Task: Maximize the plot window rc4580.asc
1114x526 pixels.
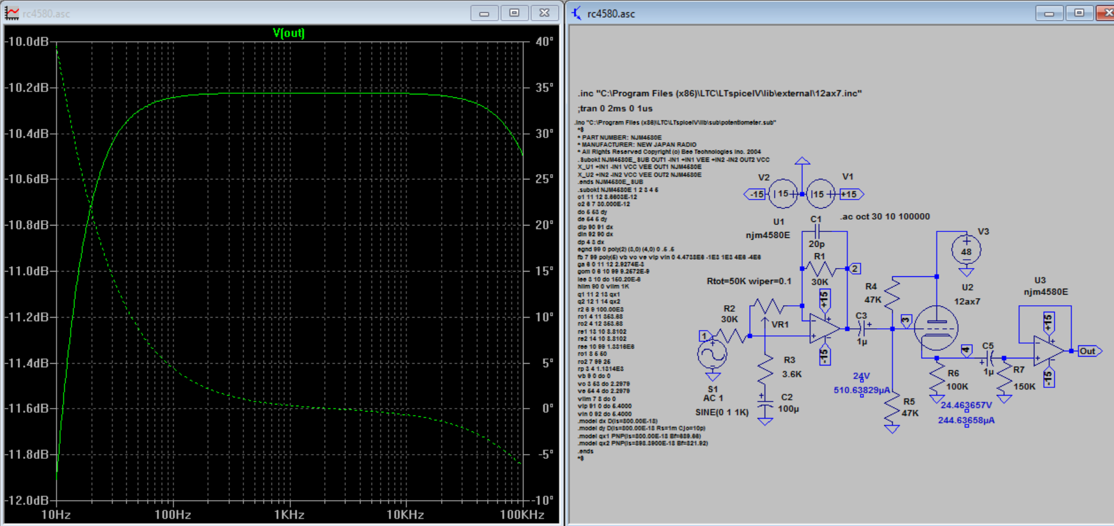Action: 514,13
